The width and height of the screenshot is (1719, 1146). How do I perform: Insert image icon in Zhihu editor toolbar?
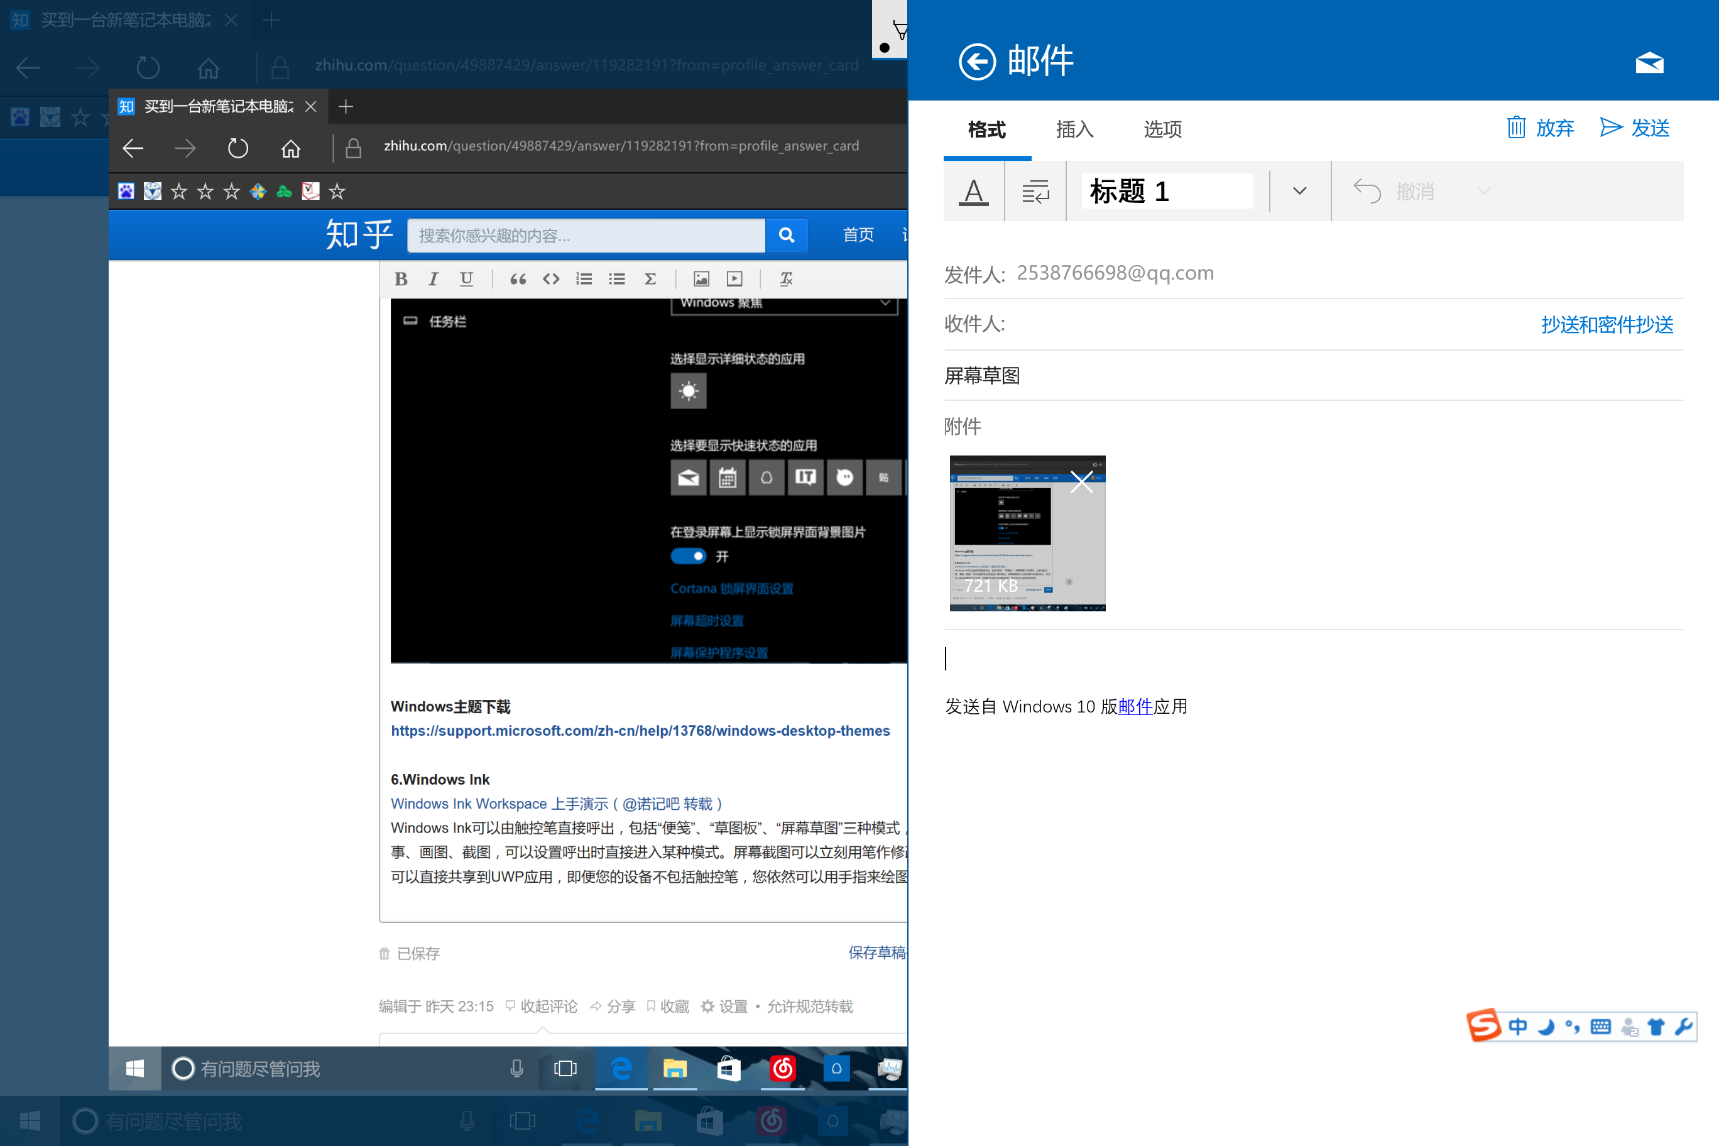tap(701, 278)
